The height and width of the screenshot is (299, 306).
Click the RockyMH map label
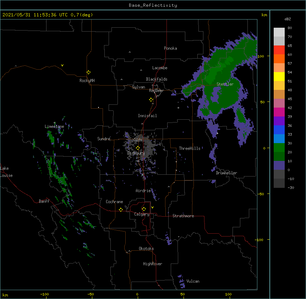coord(87,81)
